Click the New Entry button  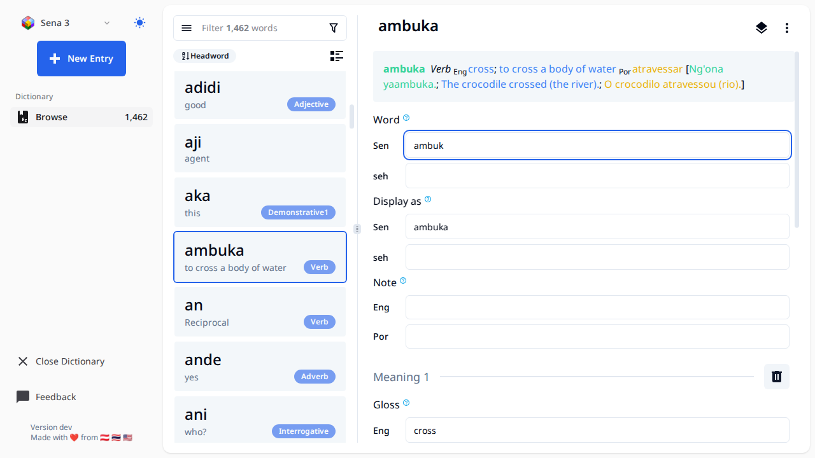tap(81, 59)
